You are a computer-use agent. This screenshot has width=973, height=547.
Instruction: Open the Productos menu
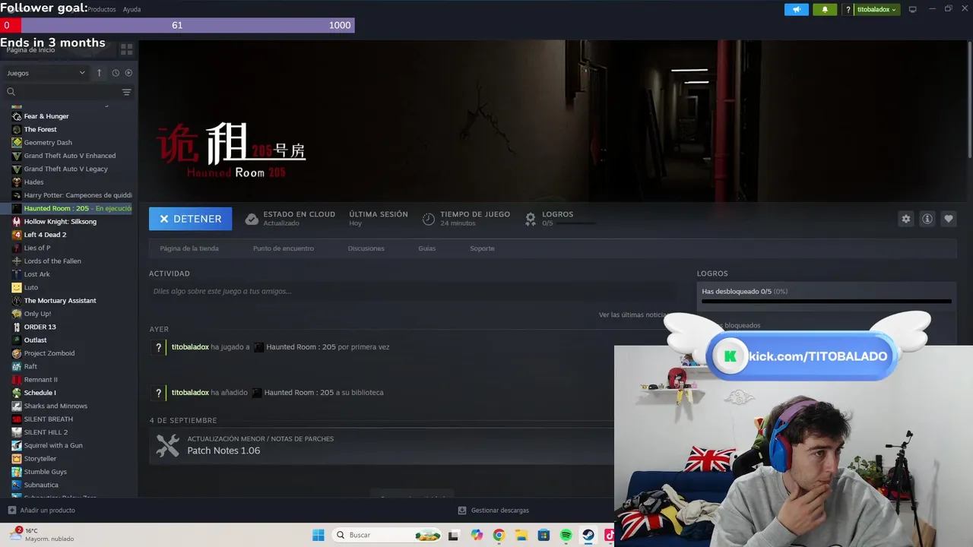(101, 9)
